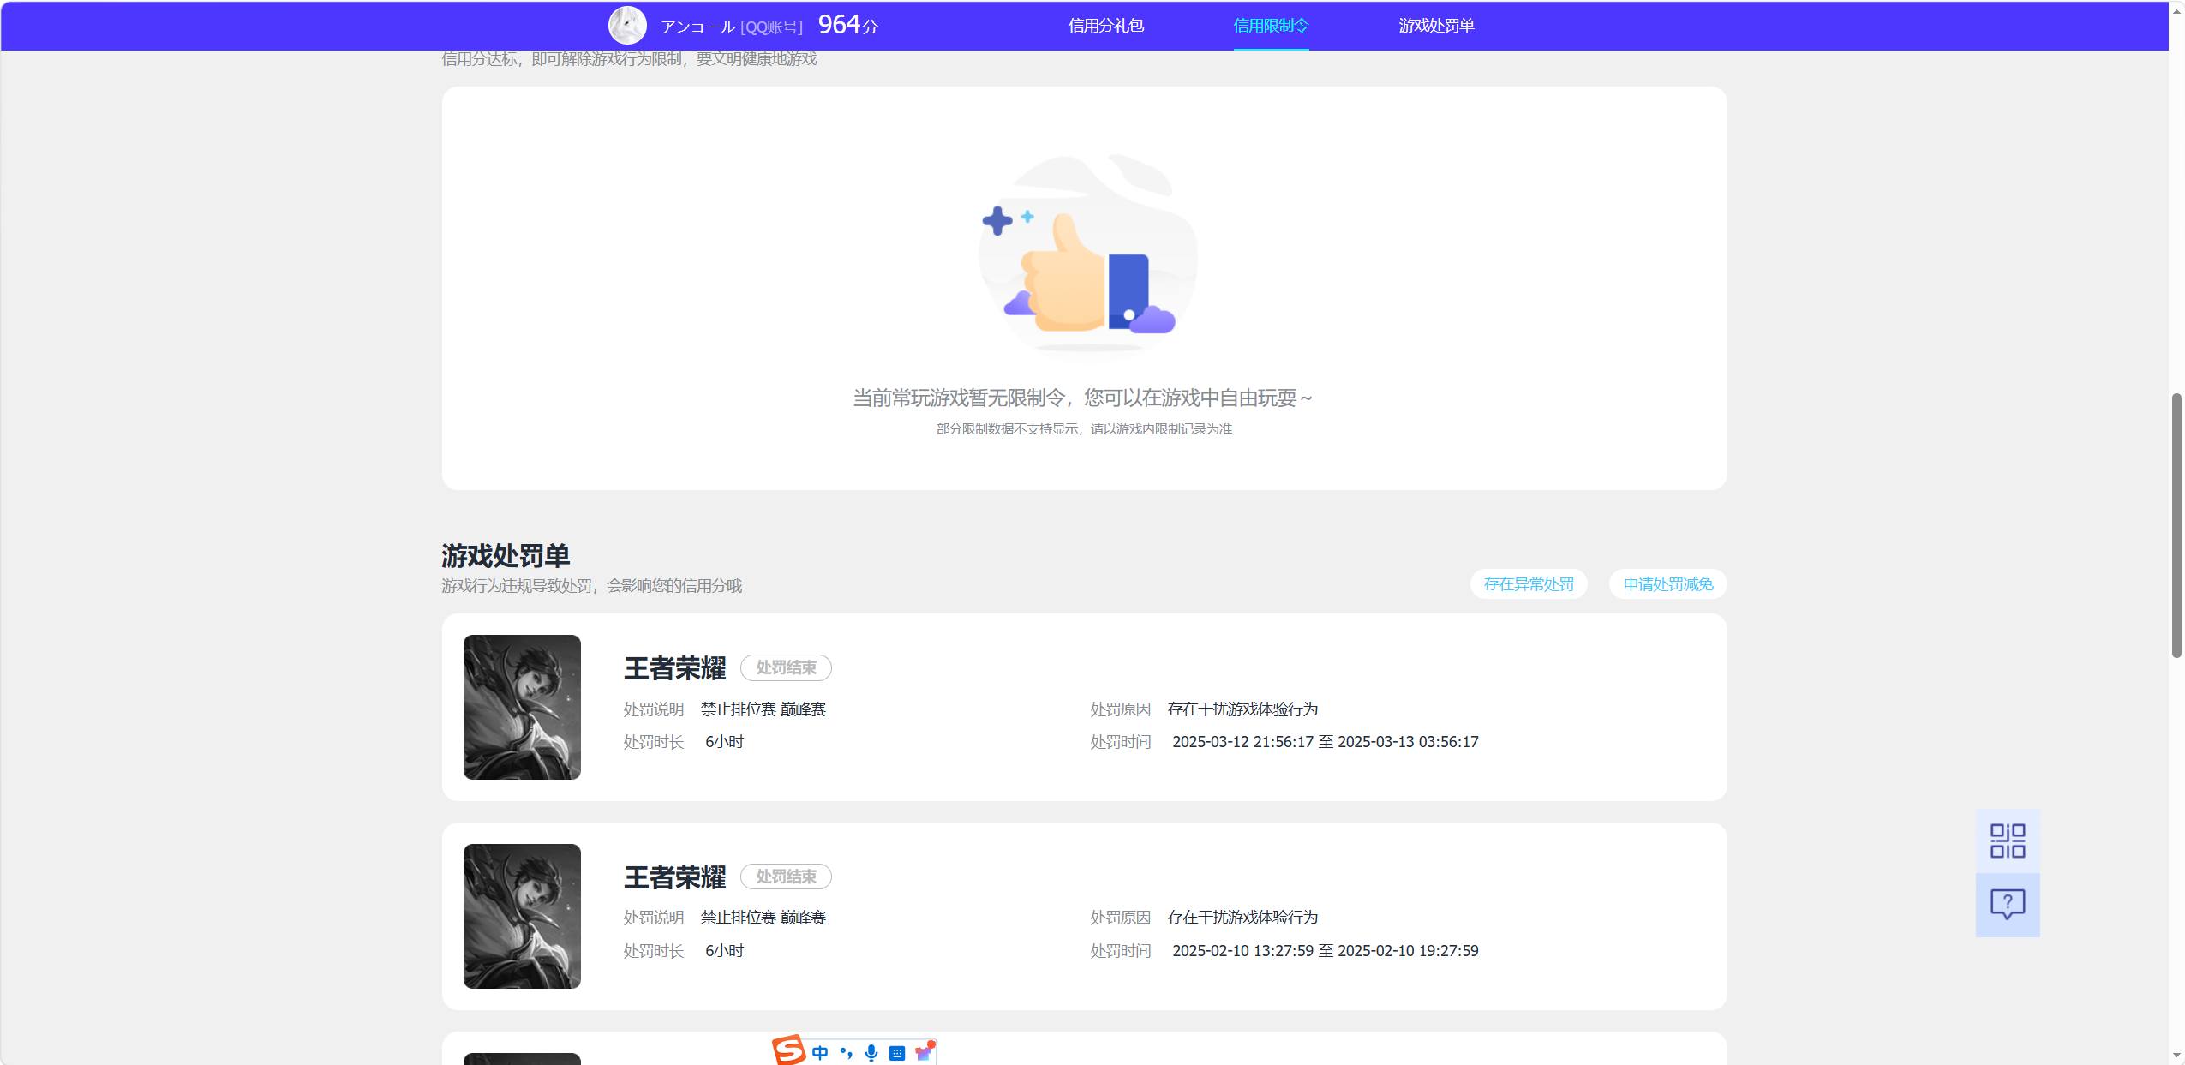The width and height of the screenshot is (2185, 1065).
Task: Switch to the 信用分礼包 tab
Action: click(1106, 26)
